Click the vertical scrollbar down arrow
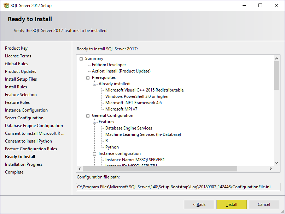Screen dimensions: 285x214 pyautogui.click(x=277, y=163)
